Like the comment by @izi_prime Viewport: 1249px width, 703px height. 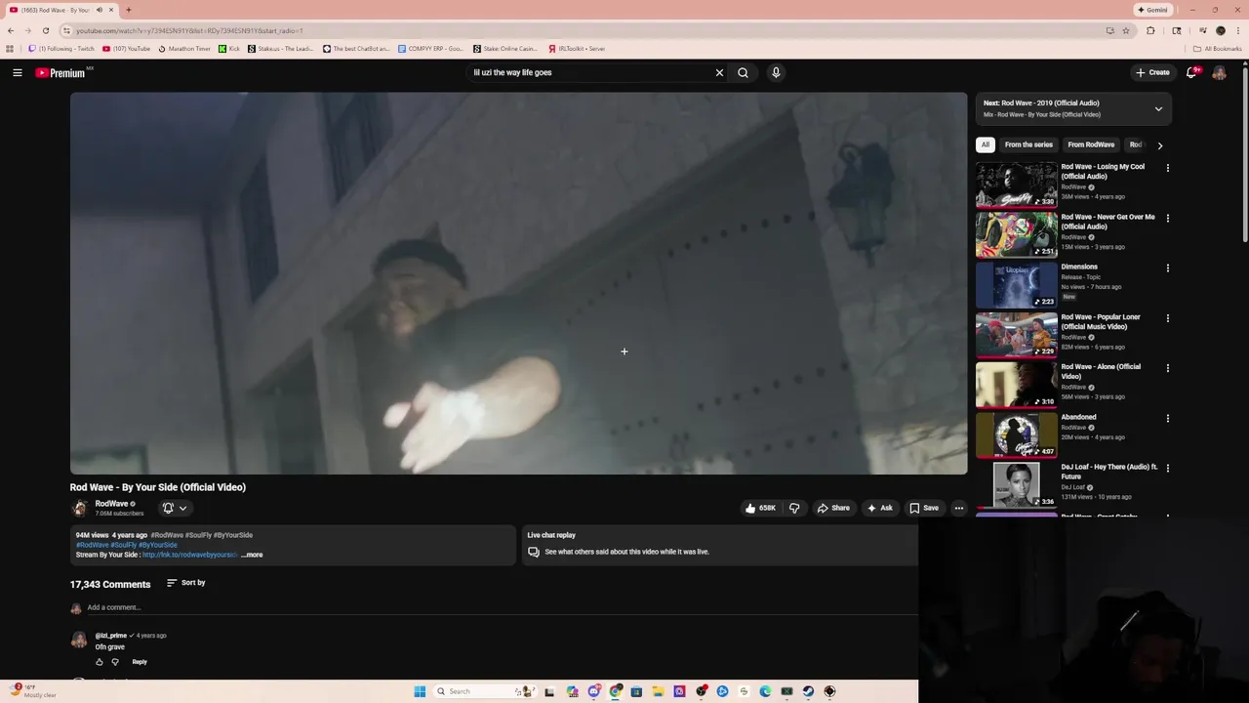[99, 662]
